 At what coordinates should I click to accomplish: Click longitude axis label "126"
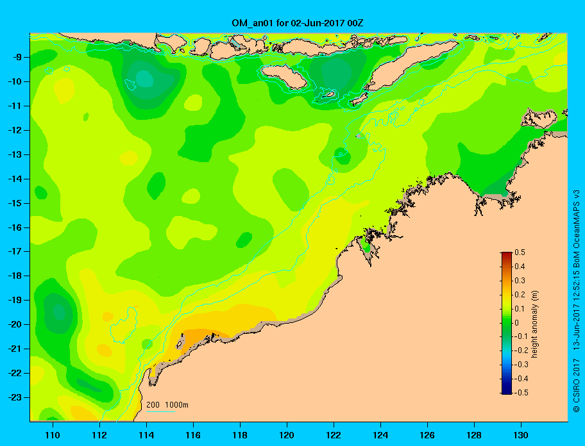pos(427,435)
